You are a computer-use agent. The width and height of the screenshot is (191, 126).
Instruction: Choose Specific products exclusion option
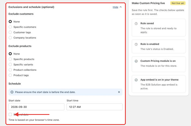[x=10, y=59]
